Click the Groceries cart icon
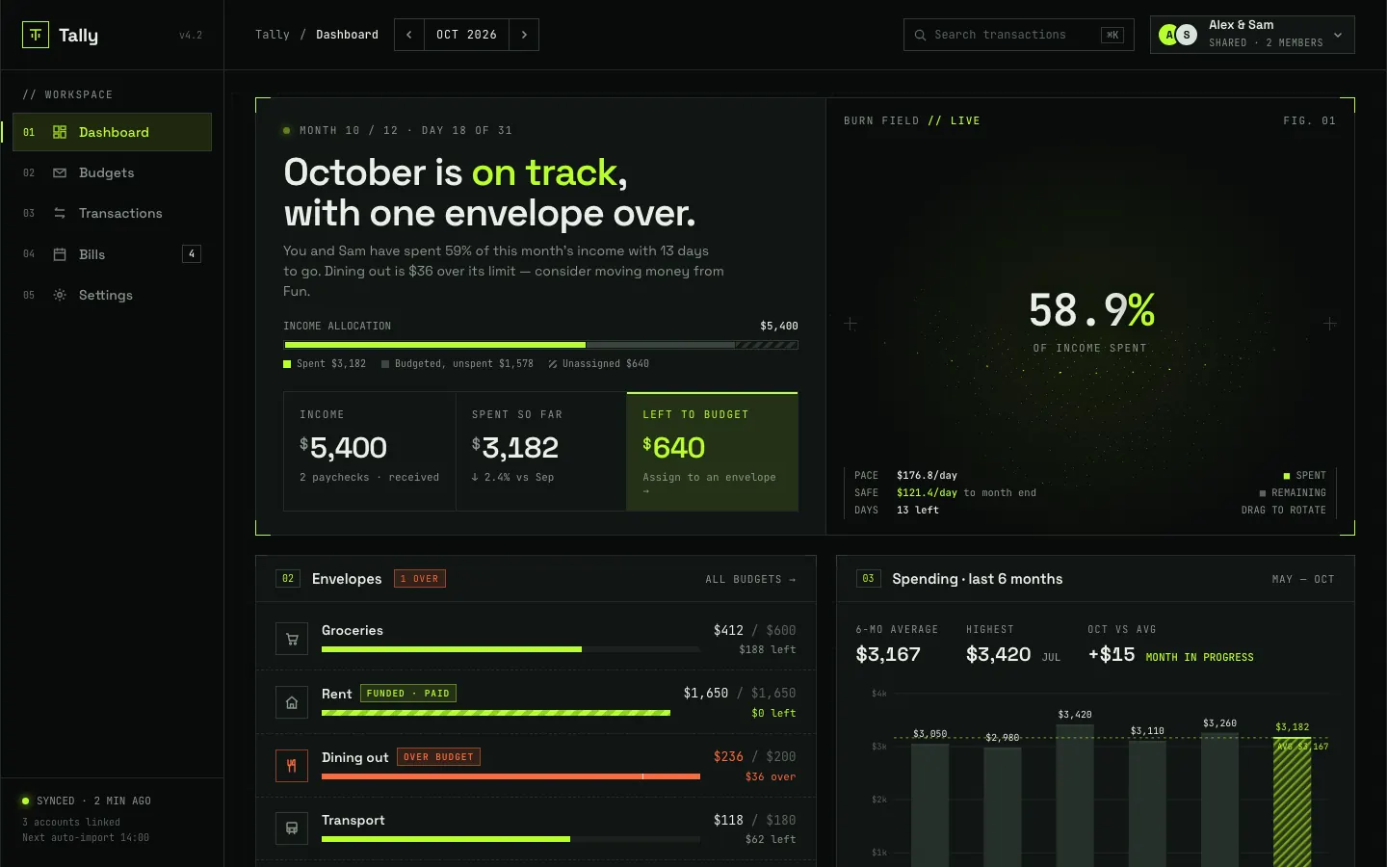The height and width of the screenshot is (867, 1387). click(x=292, y=639)
